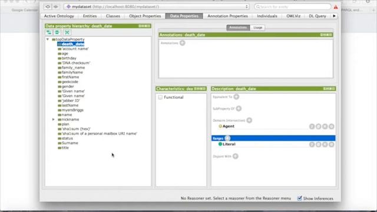Select the 'DNA checksum' property
The height and width of the screenshot is (212, 377).
click(x=74, y=63)
